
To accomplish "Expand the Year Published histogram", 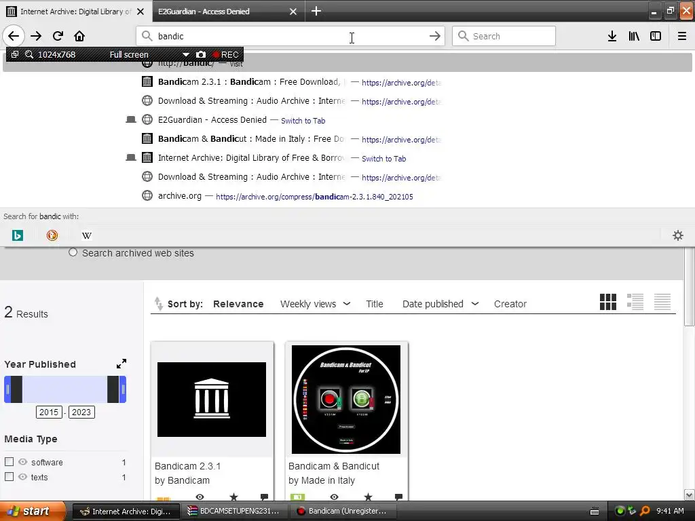I will pyautogui.click(x=121, y=364).
